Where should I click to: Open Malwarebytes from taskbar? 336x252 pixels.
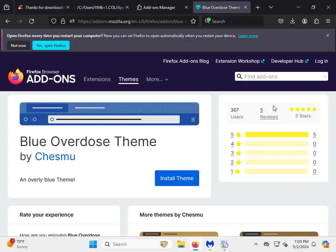click(210, 244)
